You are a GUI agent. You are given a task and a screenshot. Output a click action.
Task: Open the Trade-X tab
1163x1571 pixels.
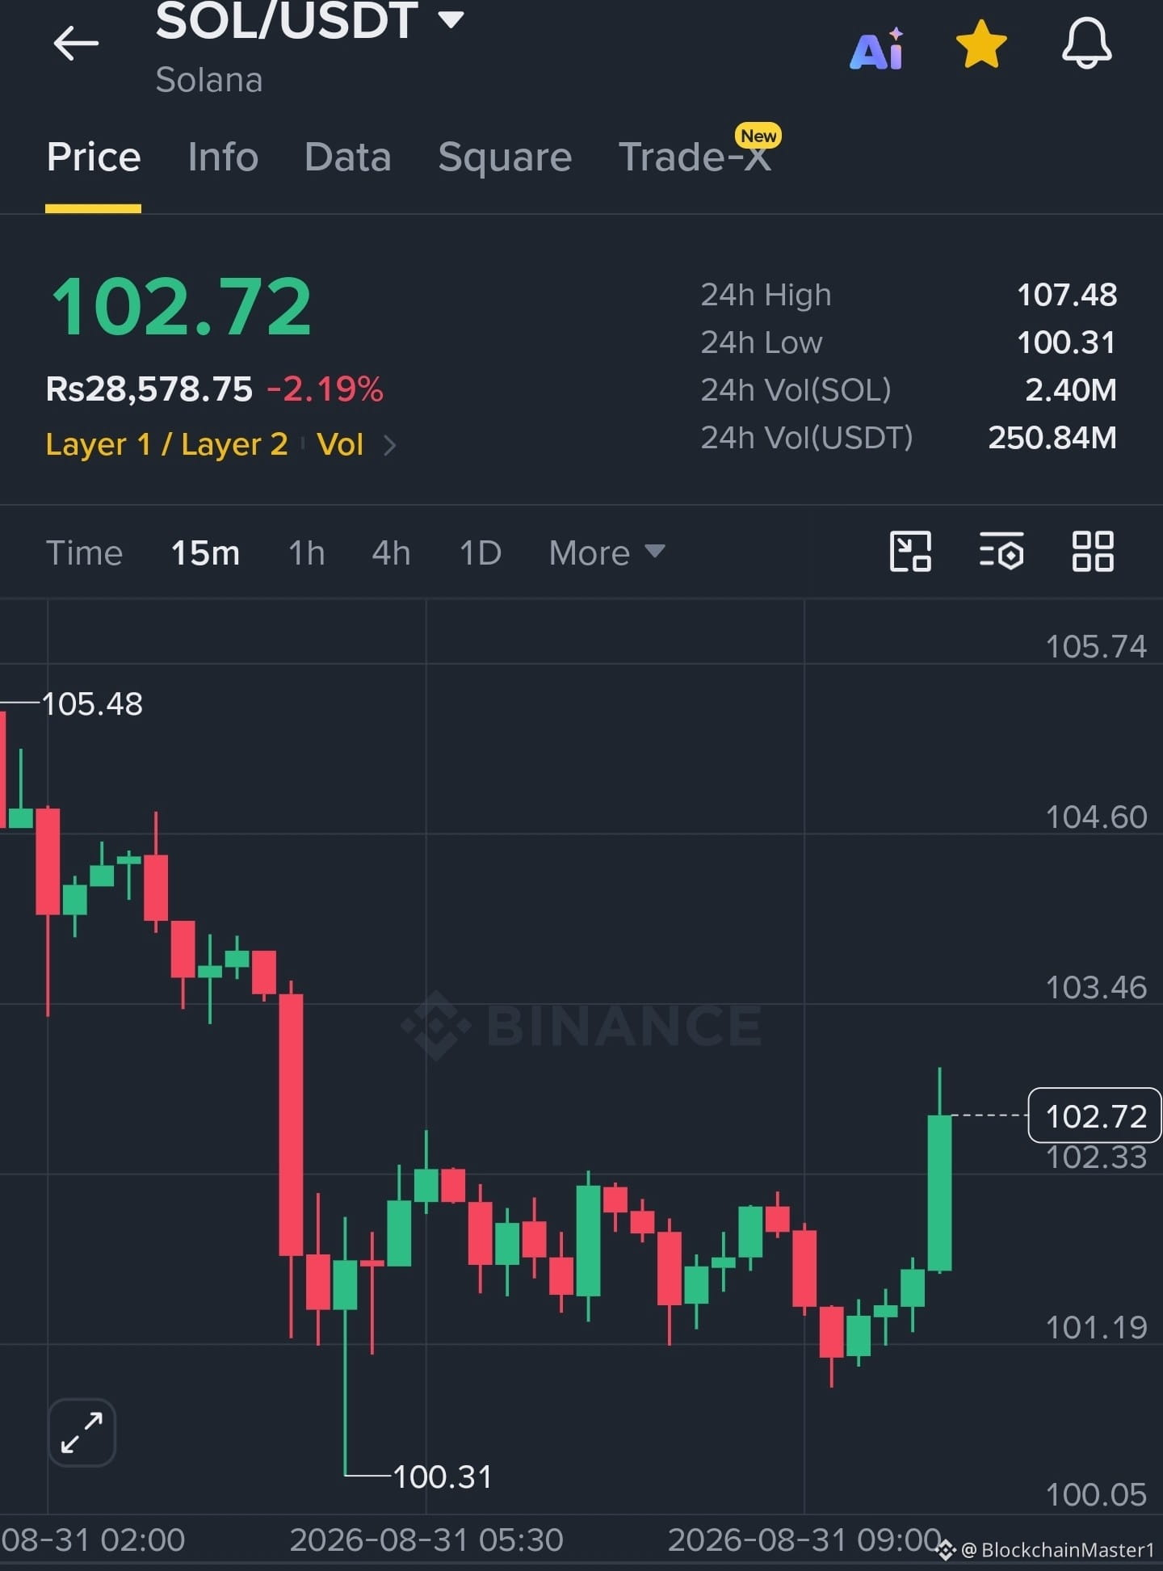click(x=695, y=157)
